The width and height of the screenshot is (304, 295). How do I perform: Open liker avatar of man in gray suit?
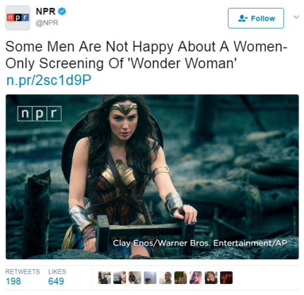pyautogui.click(x=165, y=277)
